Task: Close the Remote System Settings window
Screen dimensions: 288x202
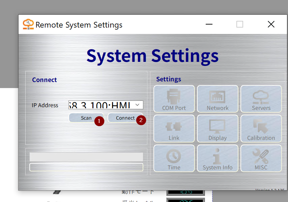Action: click(x=271, y=25)
